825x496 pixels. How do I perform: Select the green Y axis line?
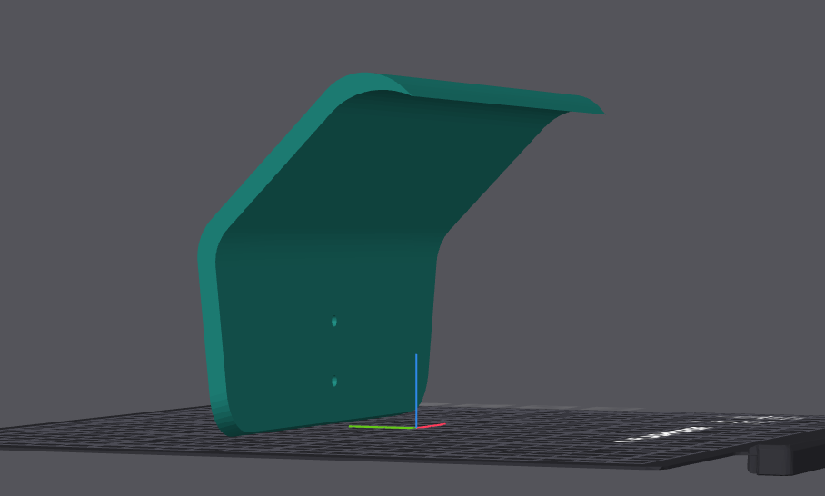click(x=382, y=427)
